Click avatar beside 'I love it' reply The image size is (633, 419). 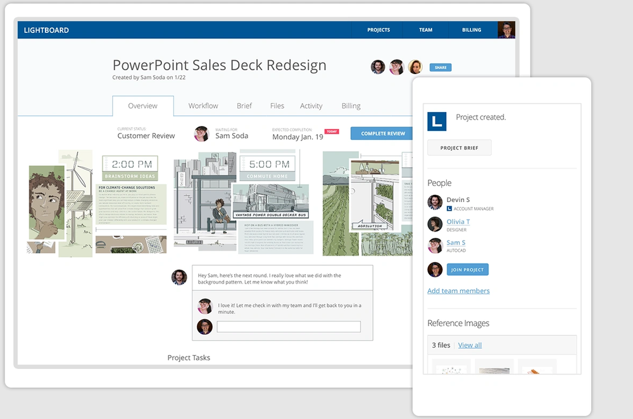(x=205, y=306)
